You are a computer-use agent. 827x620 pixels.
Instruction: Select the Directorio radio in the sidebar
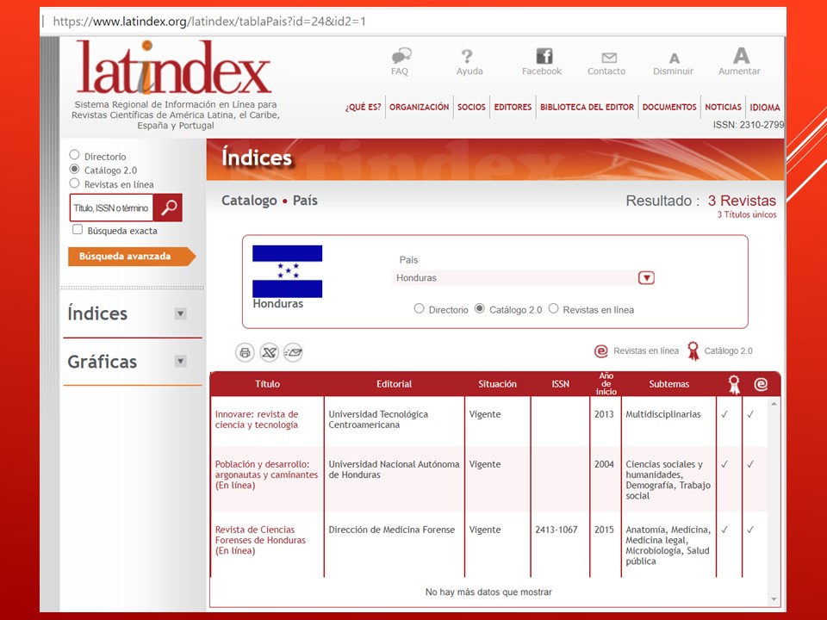tap(74, 155)
